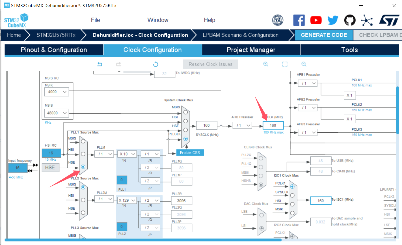Select HSI in the I2C1 Clock Mux
This screenshot has width=402, height=245.
(292, 204)
